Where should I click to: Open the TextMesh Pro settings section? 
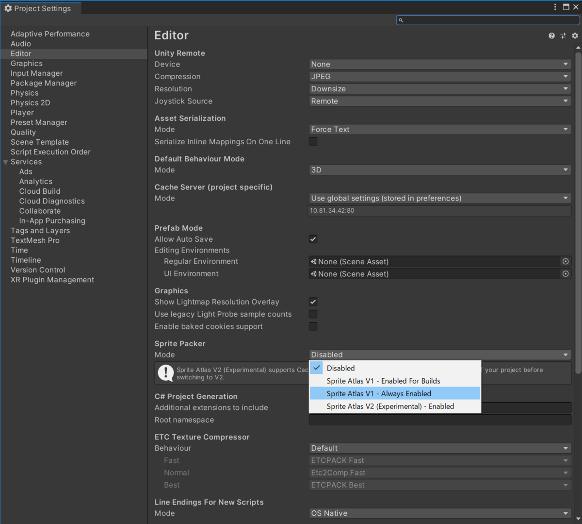[x=35, y=240]
